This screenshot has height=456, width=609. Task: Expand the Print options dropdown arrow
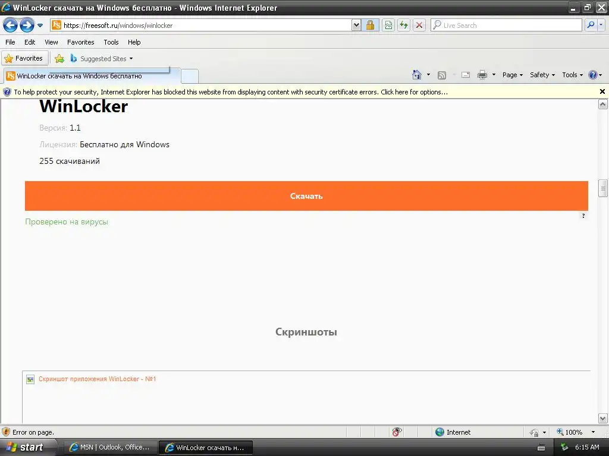coord(494,75)
